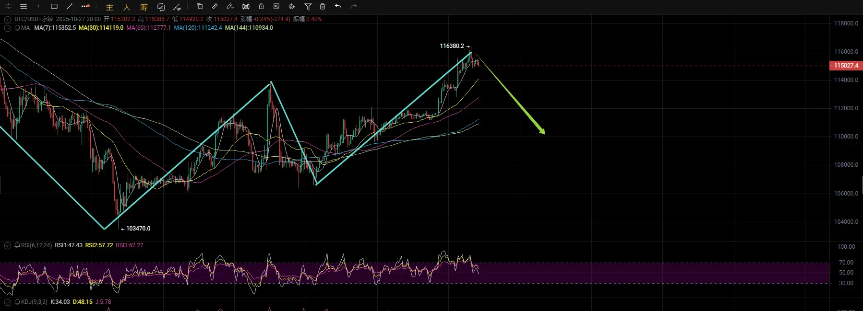This screenshot has width=863, height=311.
Task: Click the 104000.0 price axis label
Action: [846, 222]
